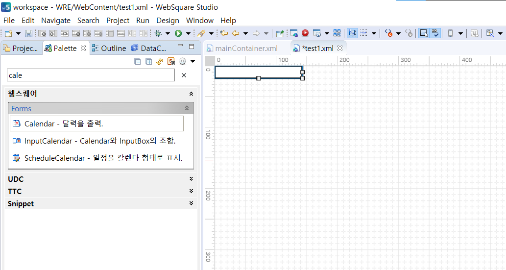Viewport: 506px width, 270px height.
Task: Close the test1.xml editor tab
Action: click(340, 48)
